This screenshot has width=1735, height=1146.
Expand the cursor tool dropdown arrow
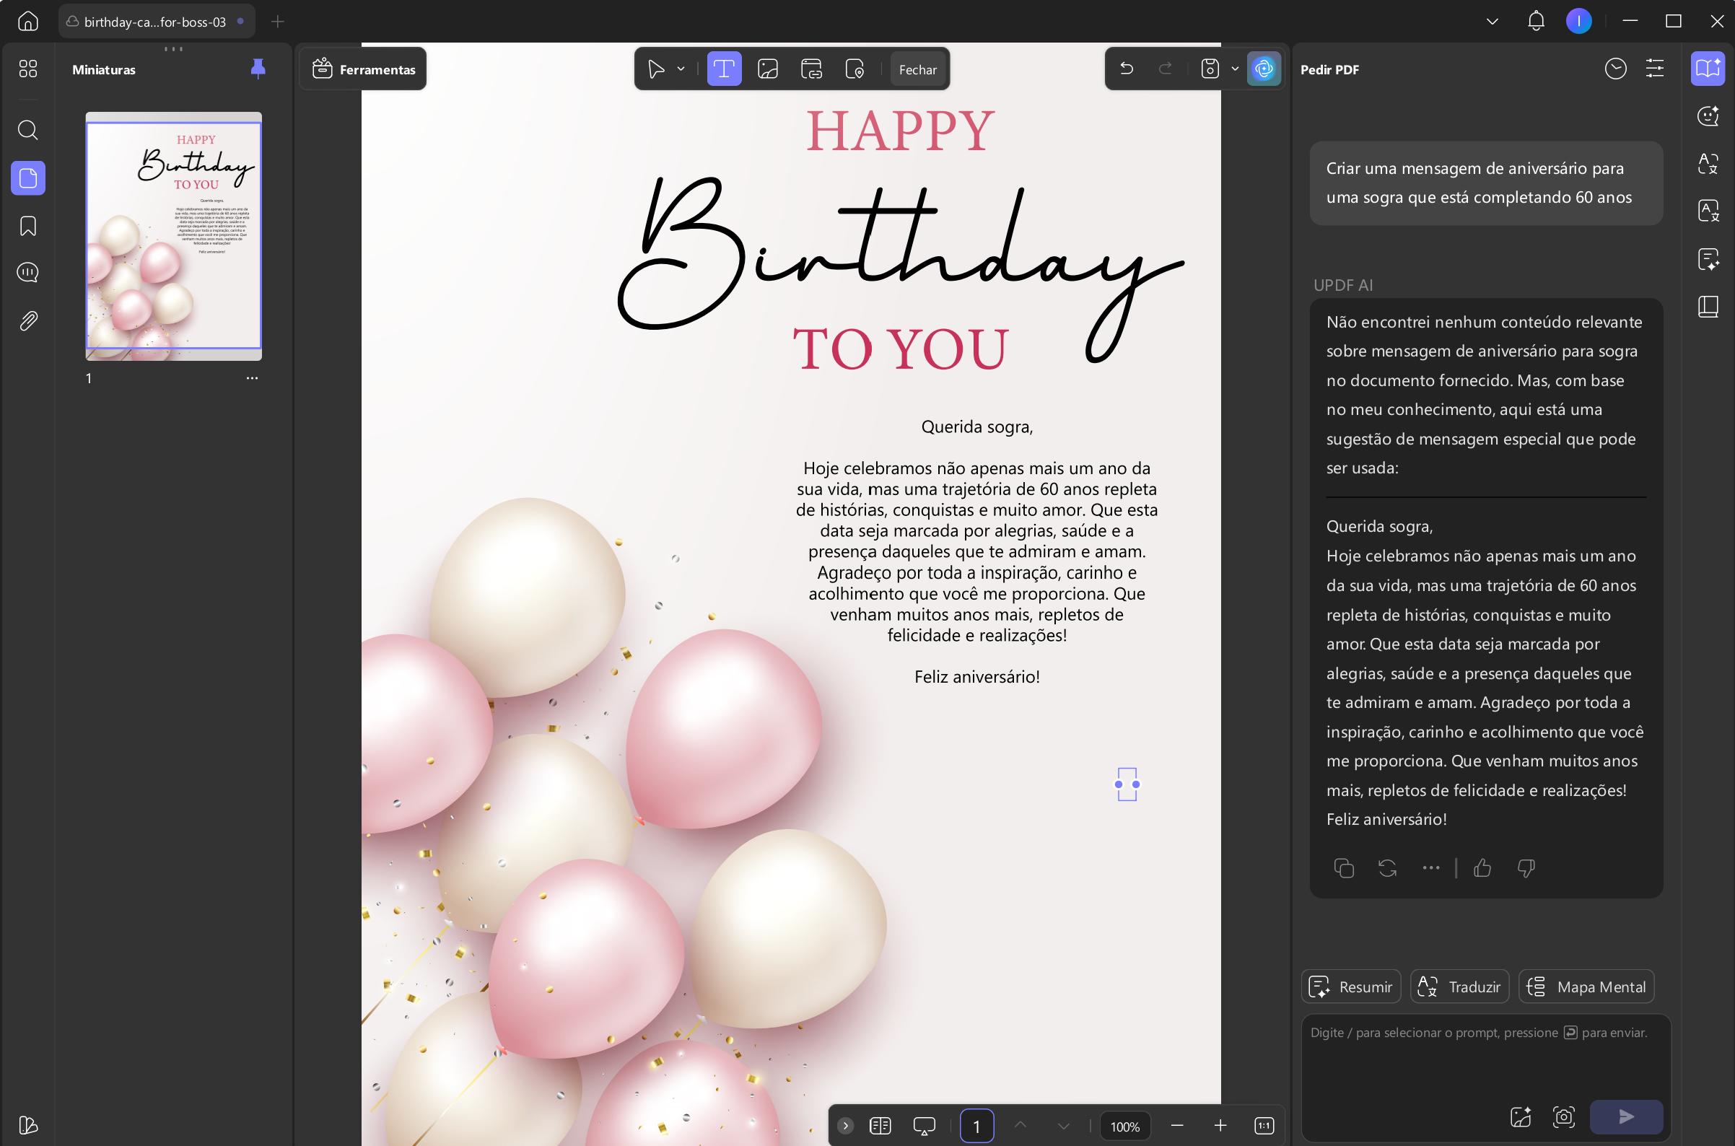pyautogui.click(x=681, y=69)
